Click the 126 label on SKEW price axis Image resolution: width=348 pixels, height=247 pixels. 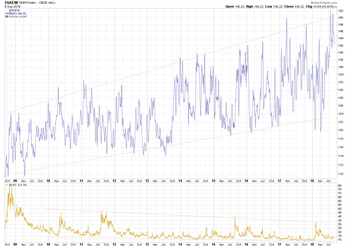[x=341, y=105]
